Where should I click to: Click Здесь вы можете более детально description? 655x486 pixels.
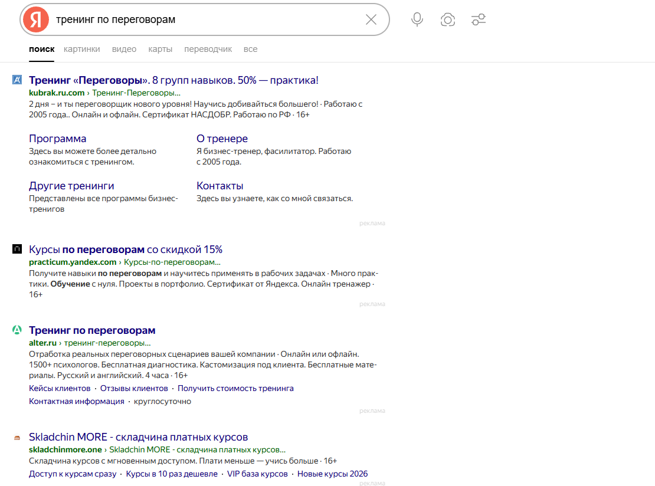[93, 156]
